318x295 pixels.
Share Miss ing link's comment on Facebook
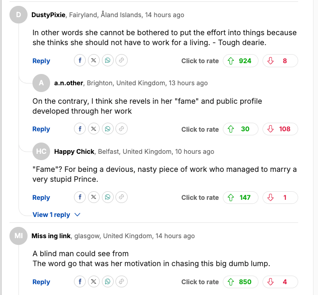(80, 282)
